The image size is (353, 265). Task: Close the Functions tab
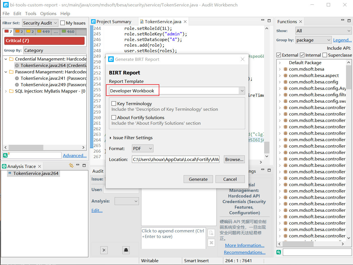point(300,21)
